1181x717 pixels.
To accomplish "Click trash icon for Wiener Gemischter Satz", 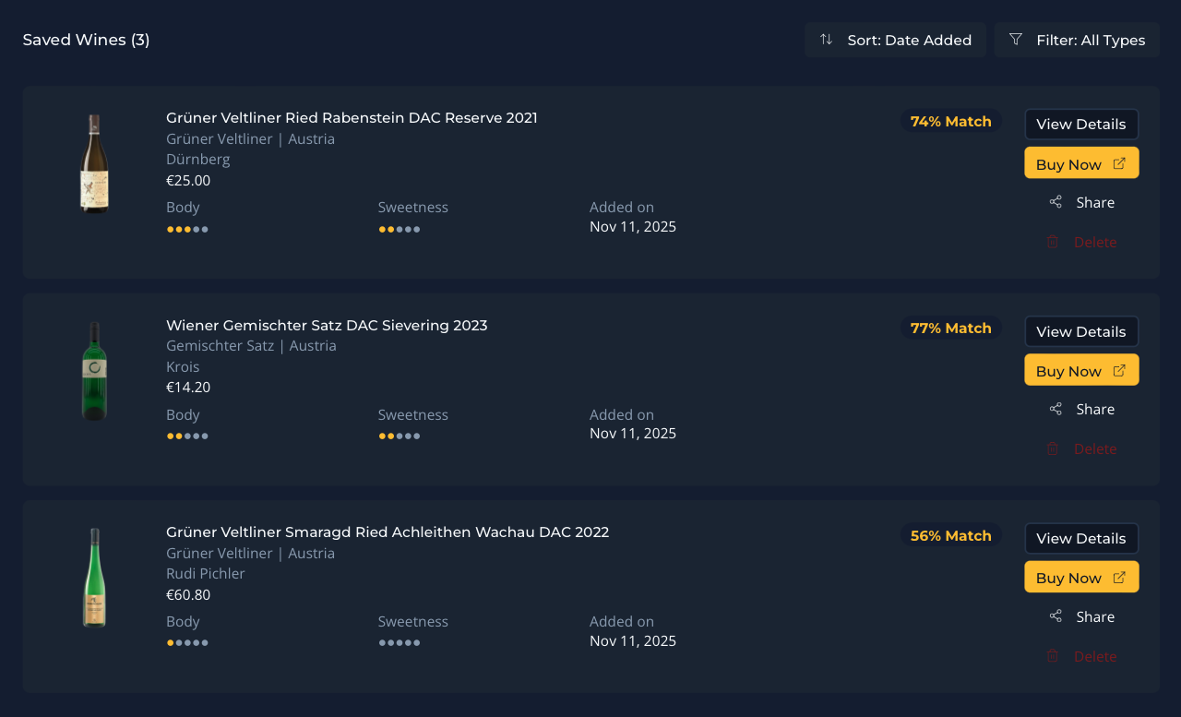I will click(x=1053, y=449).
